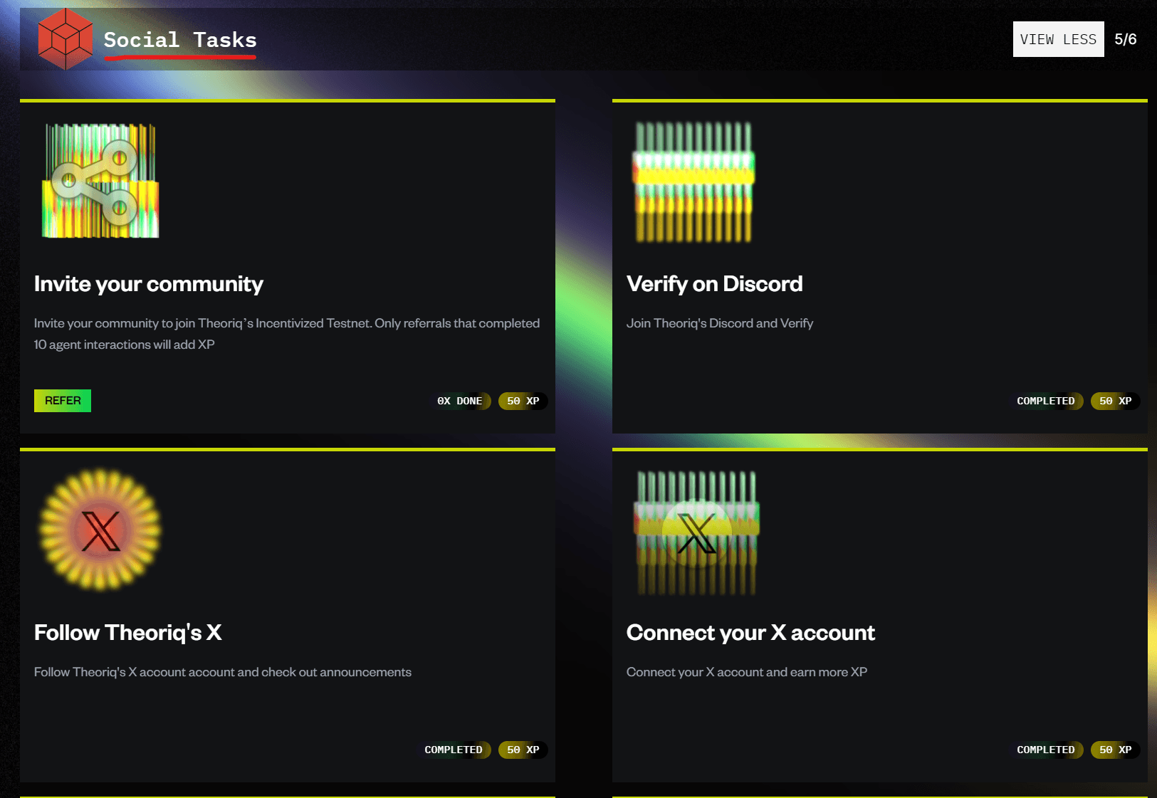The image size is (1157, 798).
Task: Click the Verify on Discord card artwork
Action: coord(693,182)
